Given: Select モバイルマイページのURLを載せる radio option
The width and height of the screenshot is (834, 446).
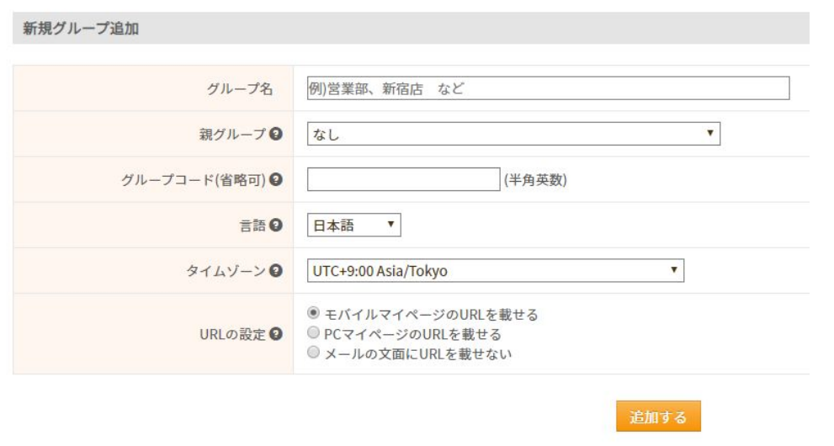Looking at the screenshot, I should [314, 315].
